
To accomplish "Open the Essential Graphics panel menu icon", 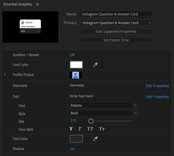I will point(37,4).
